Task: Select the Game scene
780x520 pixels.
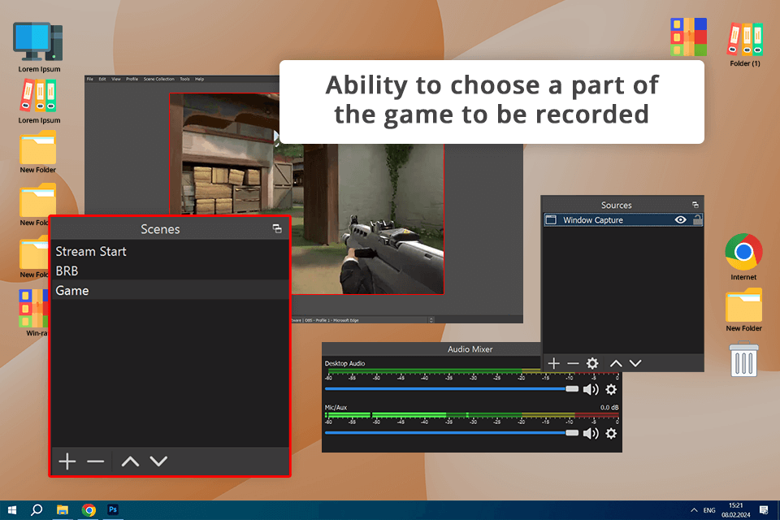Action: 170,290
